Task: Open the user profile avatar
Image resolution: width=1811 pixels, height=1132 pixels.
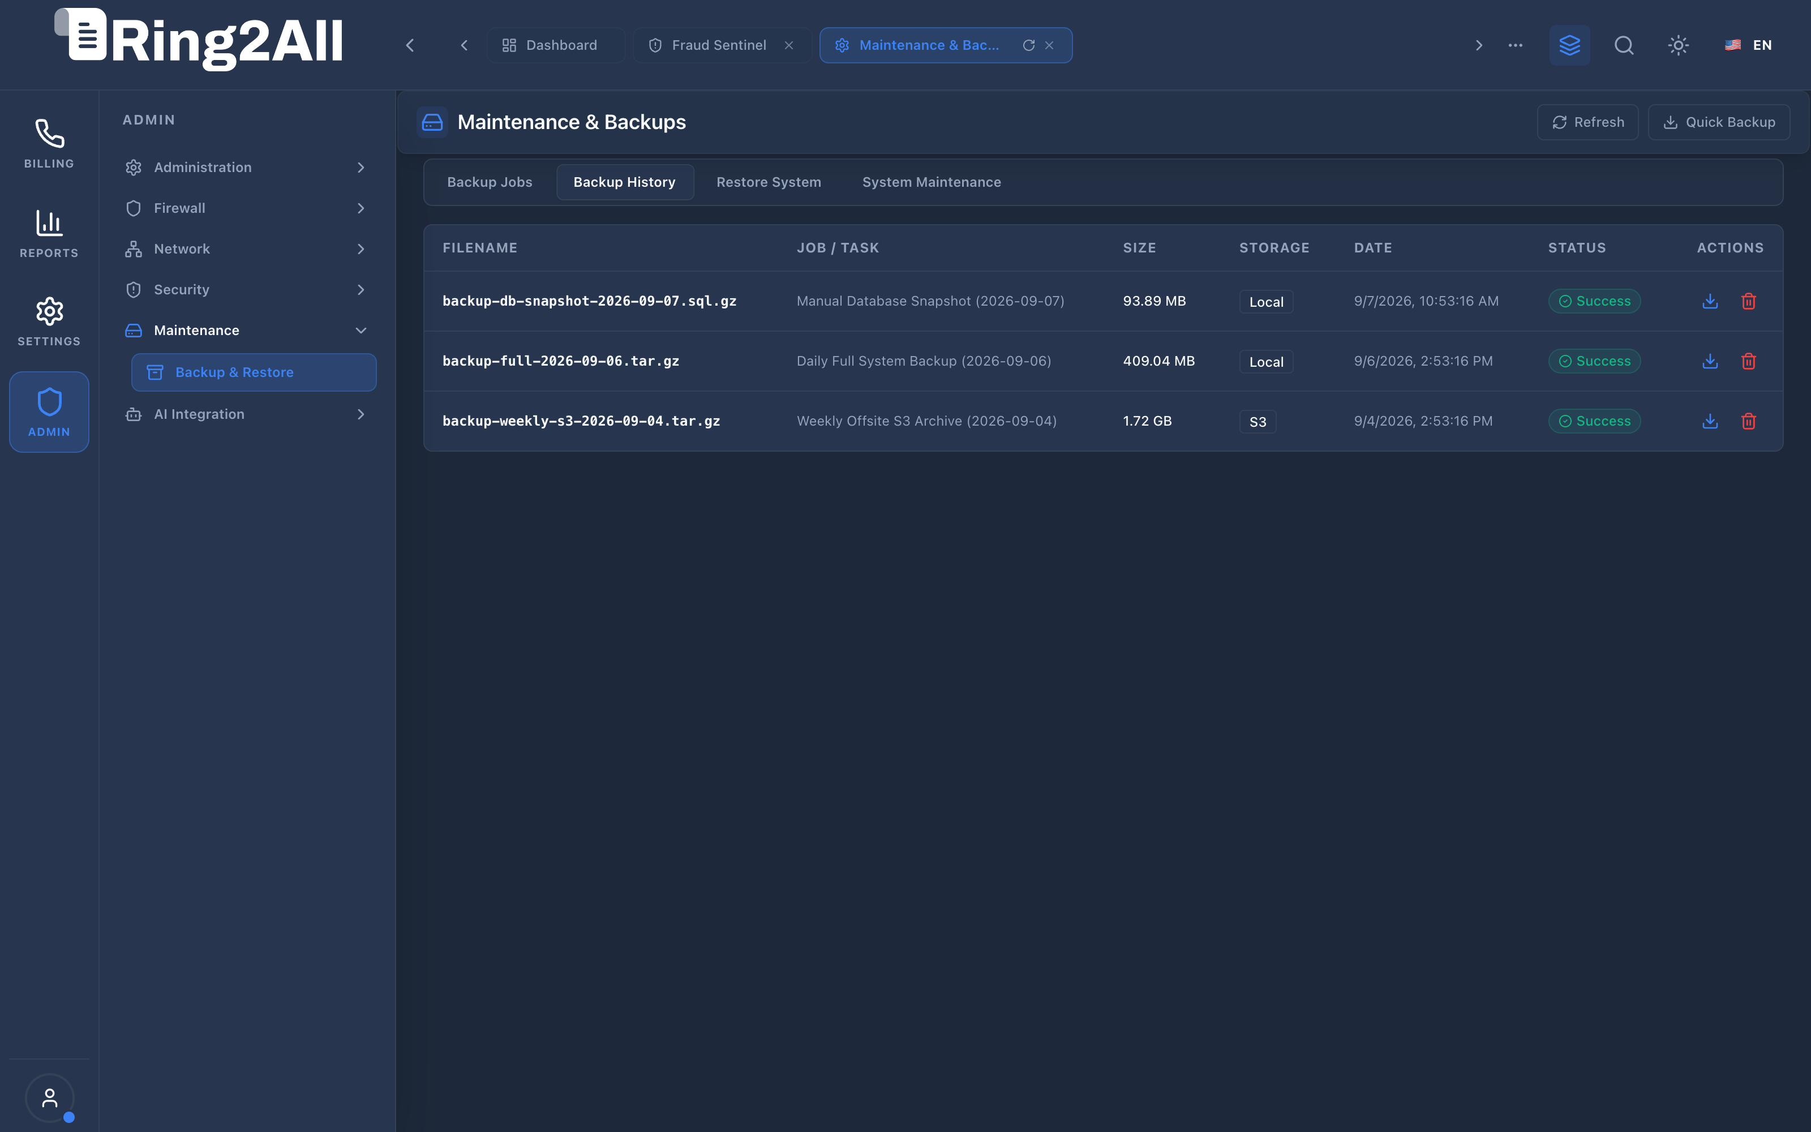Action: pos(49,1098)
